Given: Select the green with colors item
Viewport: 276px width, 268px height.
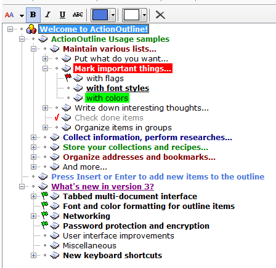Looking at the screenshot, I should (x=107, y=98).
